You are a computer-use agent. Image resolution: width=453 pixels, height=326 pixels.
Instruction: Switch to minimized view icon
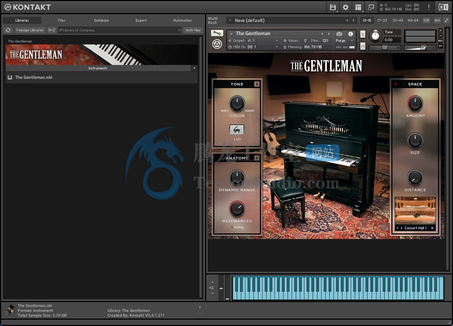[x=371, y=7]
